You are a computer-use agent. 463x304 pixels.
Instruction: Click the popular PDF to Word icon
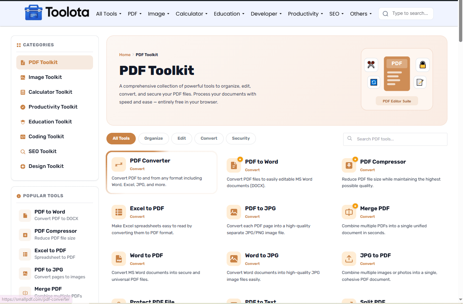click(x=25, y=216)
